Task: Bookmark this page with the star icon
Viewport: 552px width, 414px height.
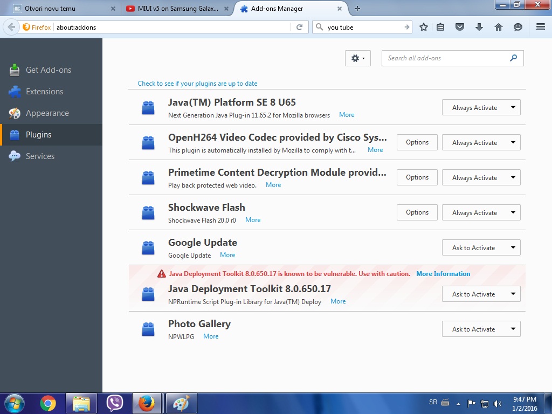Action: tap(424, 27)
